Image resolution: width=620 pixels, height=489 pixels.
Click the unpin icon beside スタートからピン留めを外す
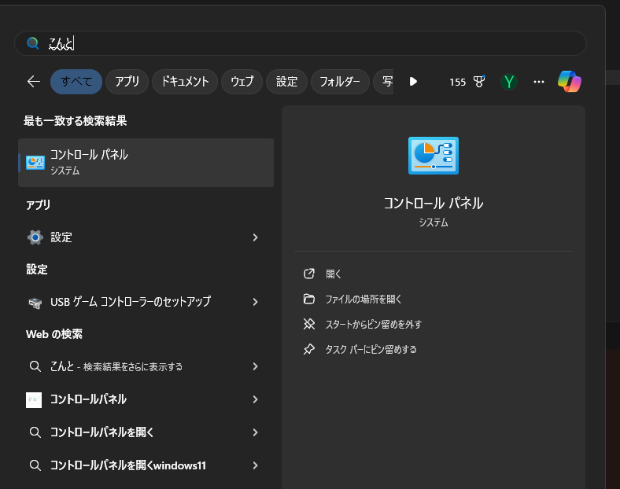[x=308, y=324]
